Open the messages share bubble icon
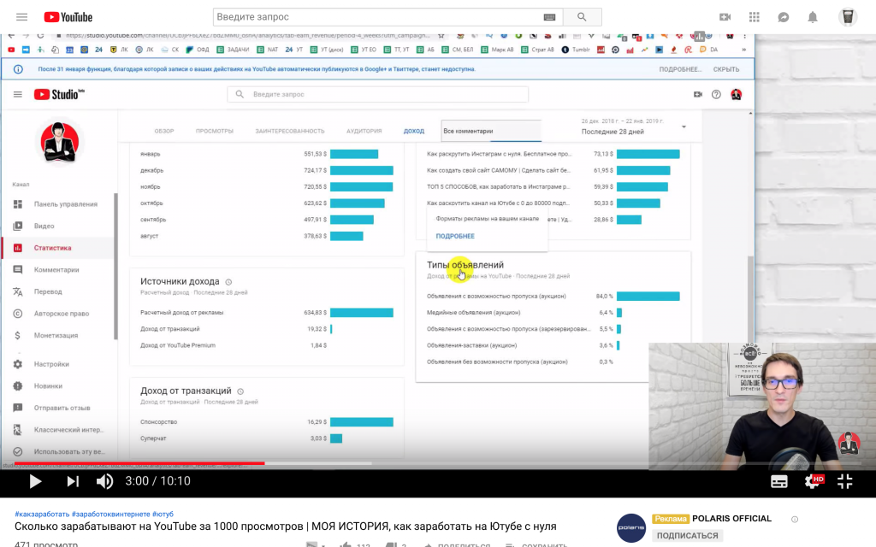The width and height of the screenshot is (876, 547). pyautogui.click(x=784, y=17)
